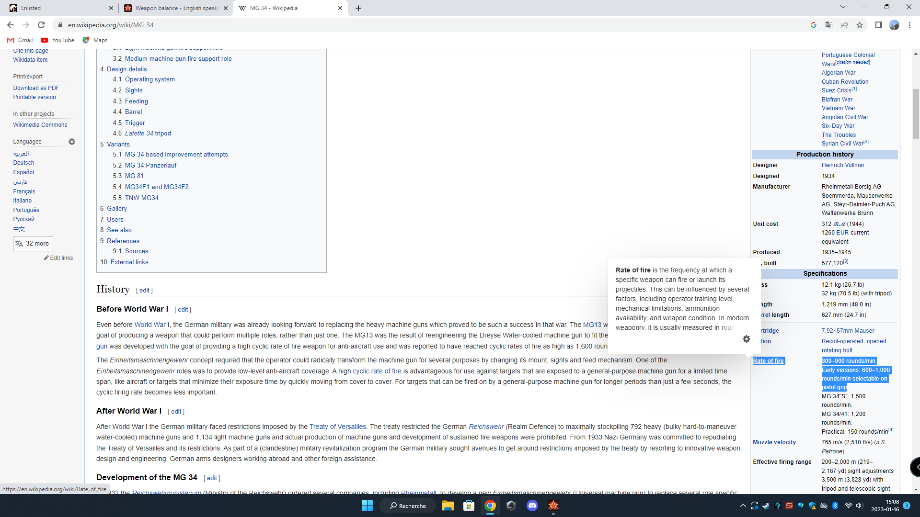The height and width of the screenshot is (517, 920).
Task: Switch article to Deutsch
Action: point(23,163)
